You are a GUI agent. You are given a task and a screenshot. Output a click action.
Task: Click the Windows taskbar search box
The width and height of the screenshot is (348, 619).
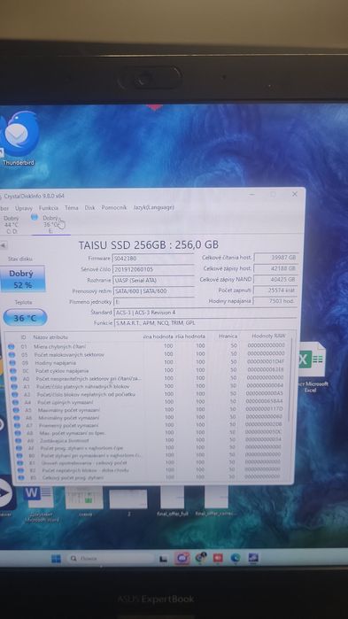point(111,559)
